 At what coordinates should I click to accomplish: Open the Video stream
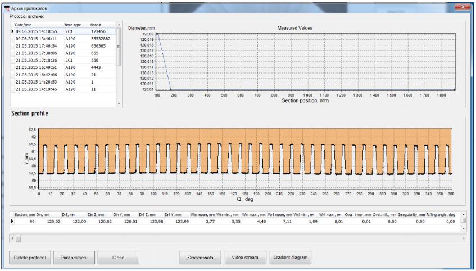pyautogui.click(x=245, y=258)
